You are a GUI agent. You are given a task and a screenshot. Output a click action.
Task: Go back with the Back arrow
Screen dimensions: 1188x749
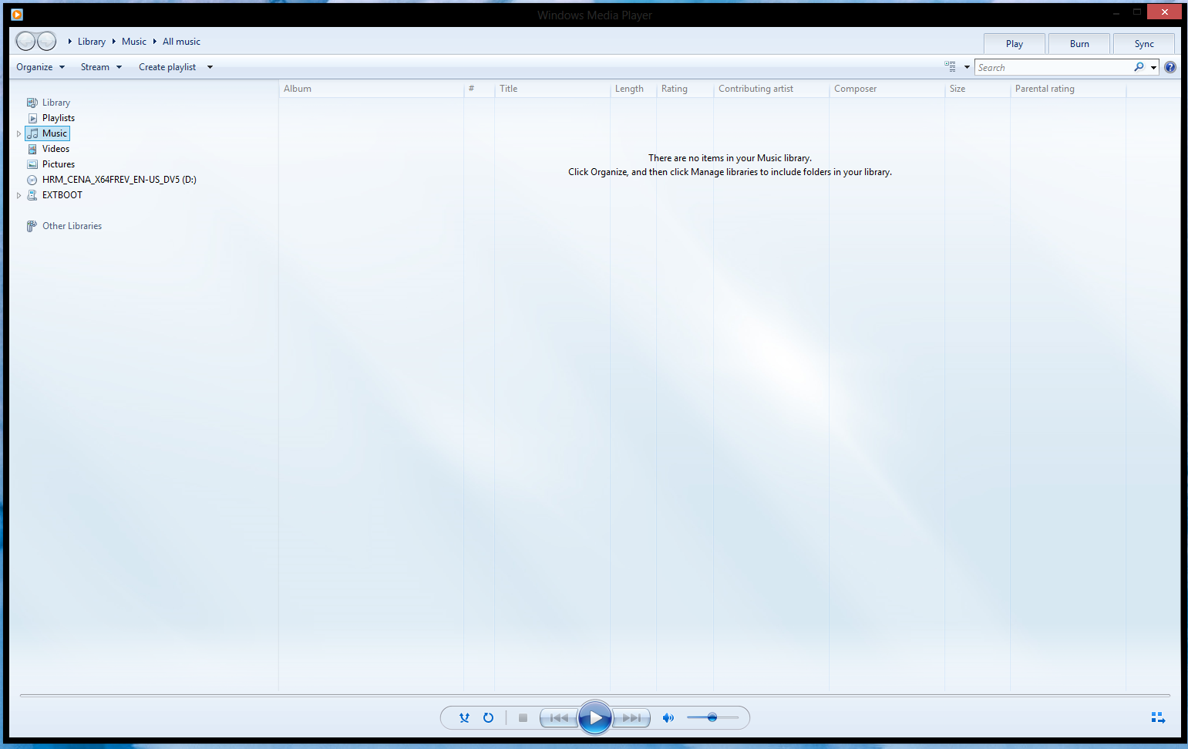click(25, 41)
